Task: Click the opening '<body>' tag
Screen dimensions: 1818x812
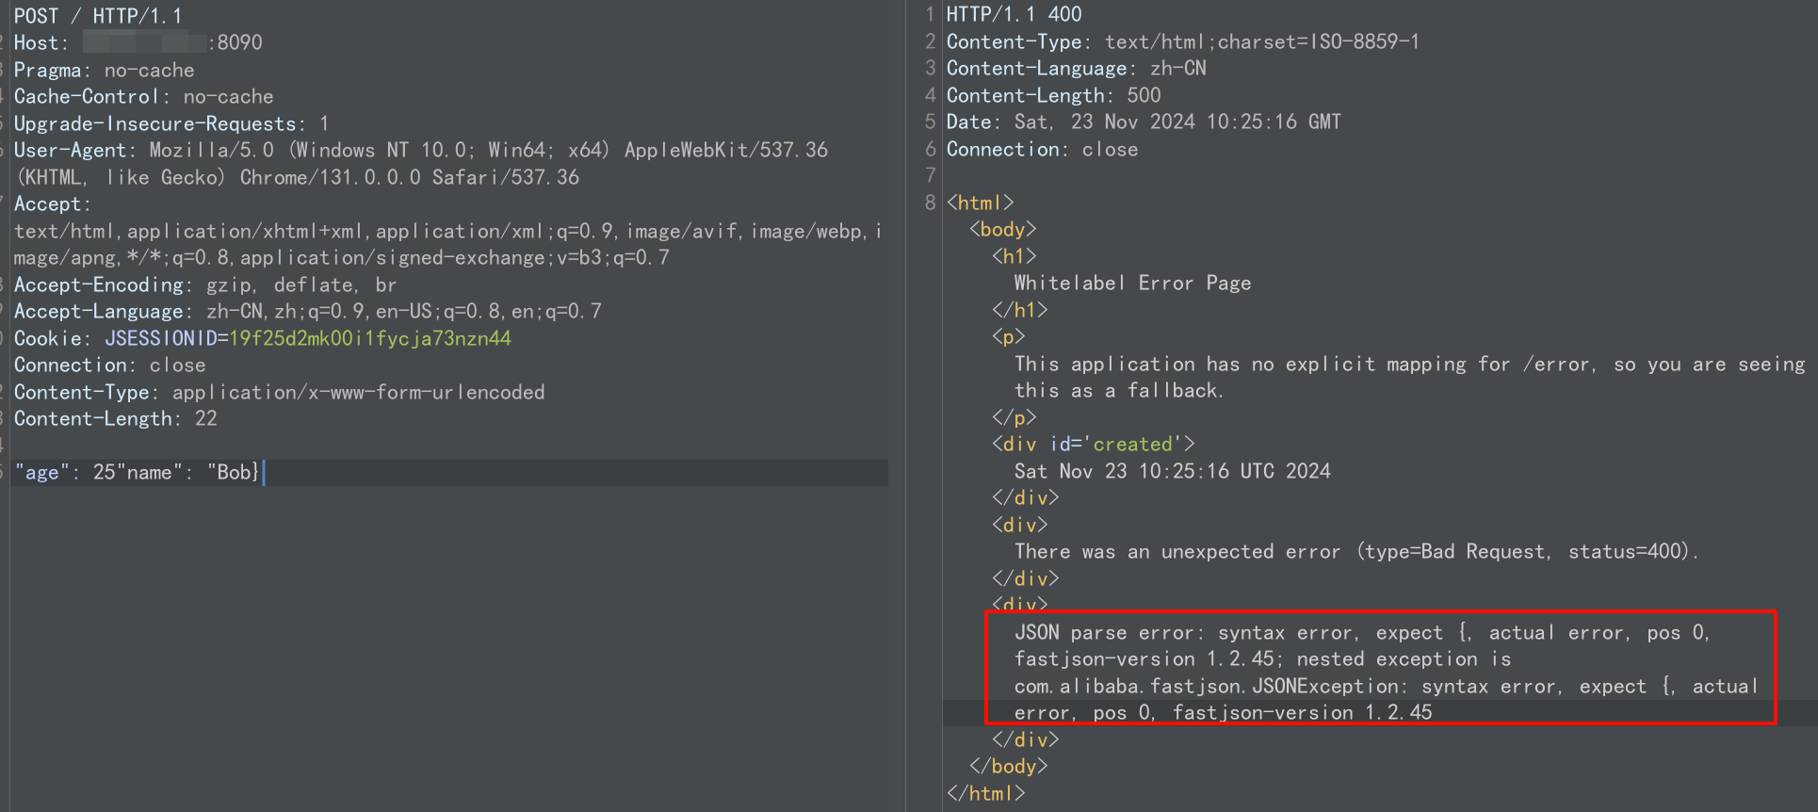Action: [x=1003, y=229]
